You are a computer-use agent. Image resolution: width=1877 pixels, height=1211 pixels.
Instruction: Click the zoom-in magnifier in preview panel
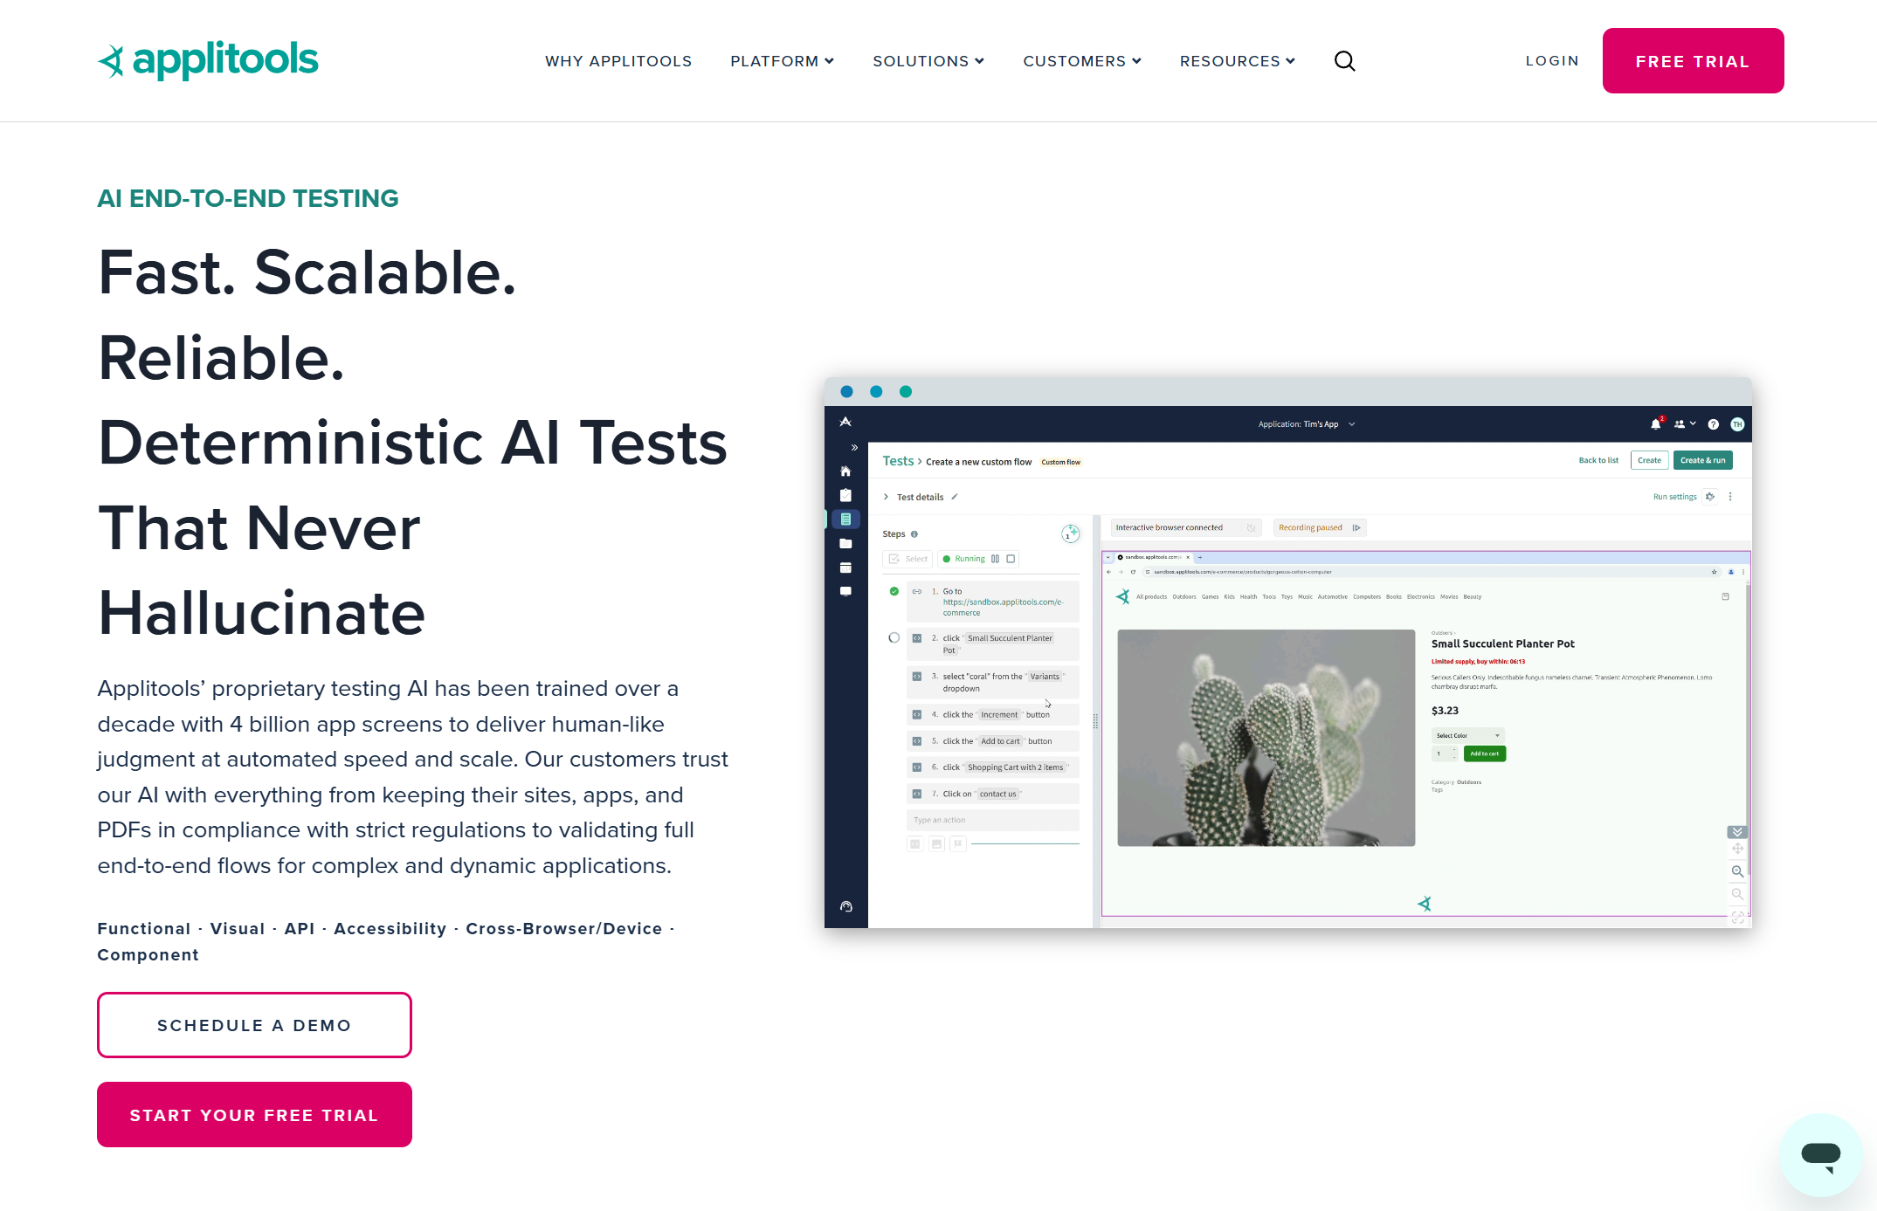(1737, 871)
